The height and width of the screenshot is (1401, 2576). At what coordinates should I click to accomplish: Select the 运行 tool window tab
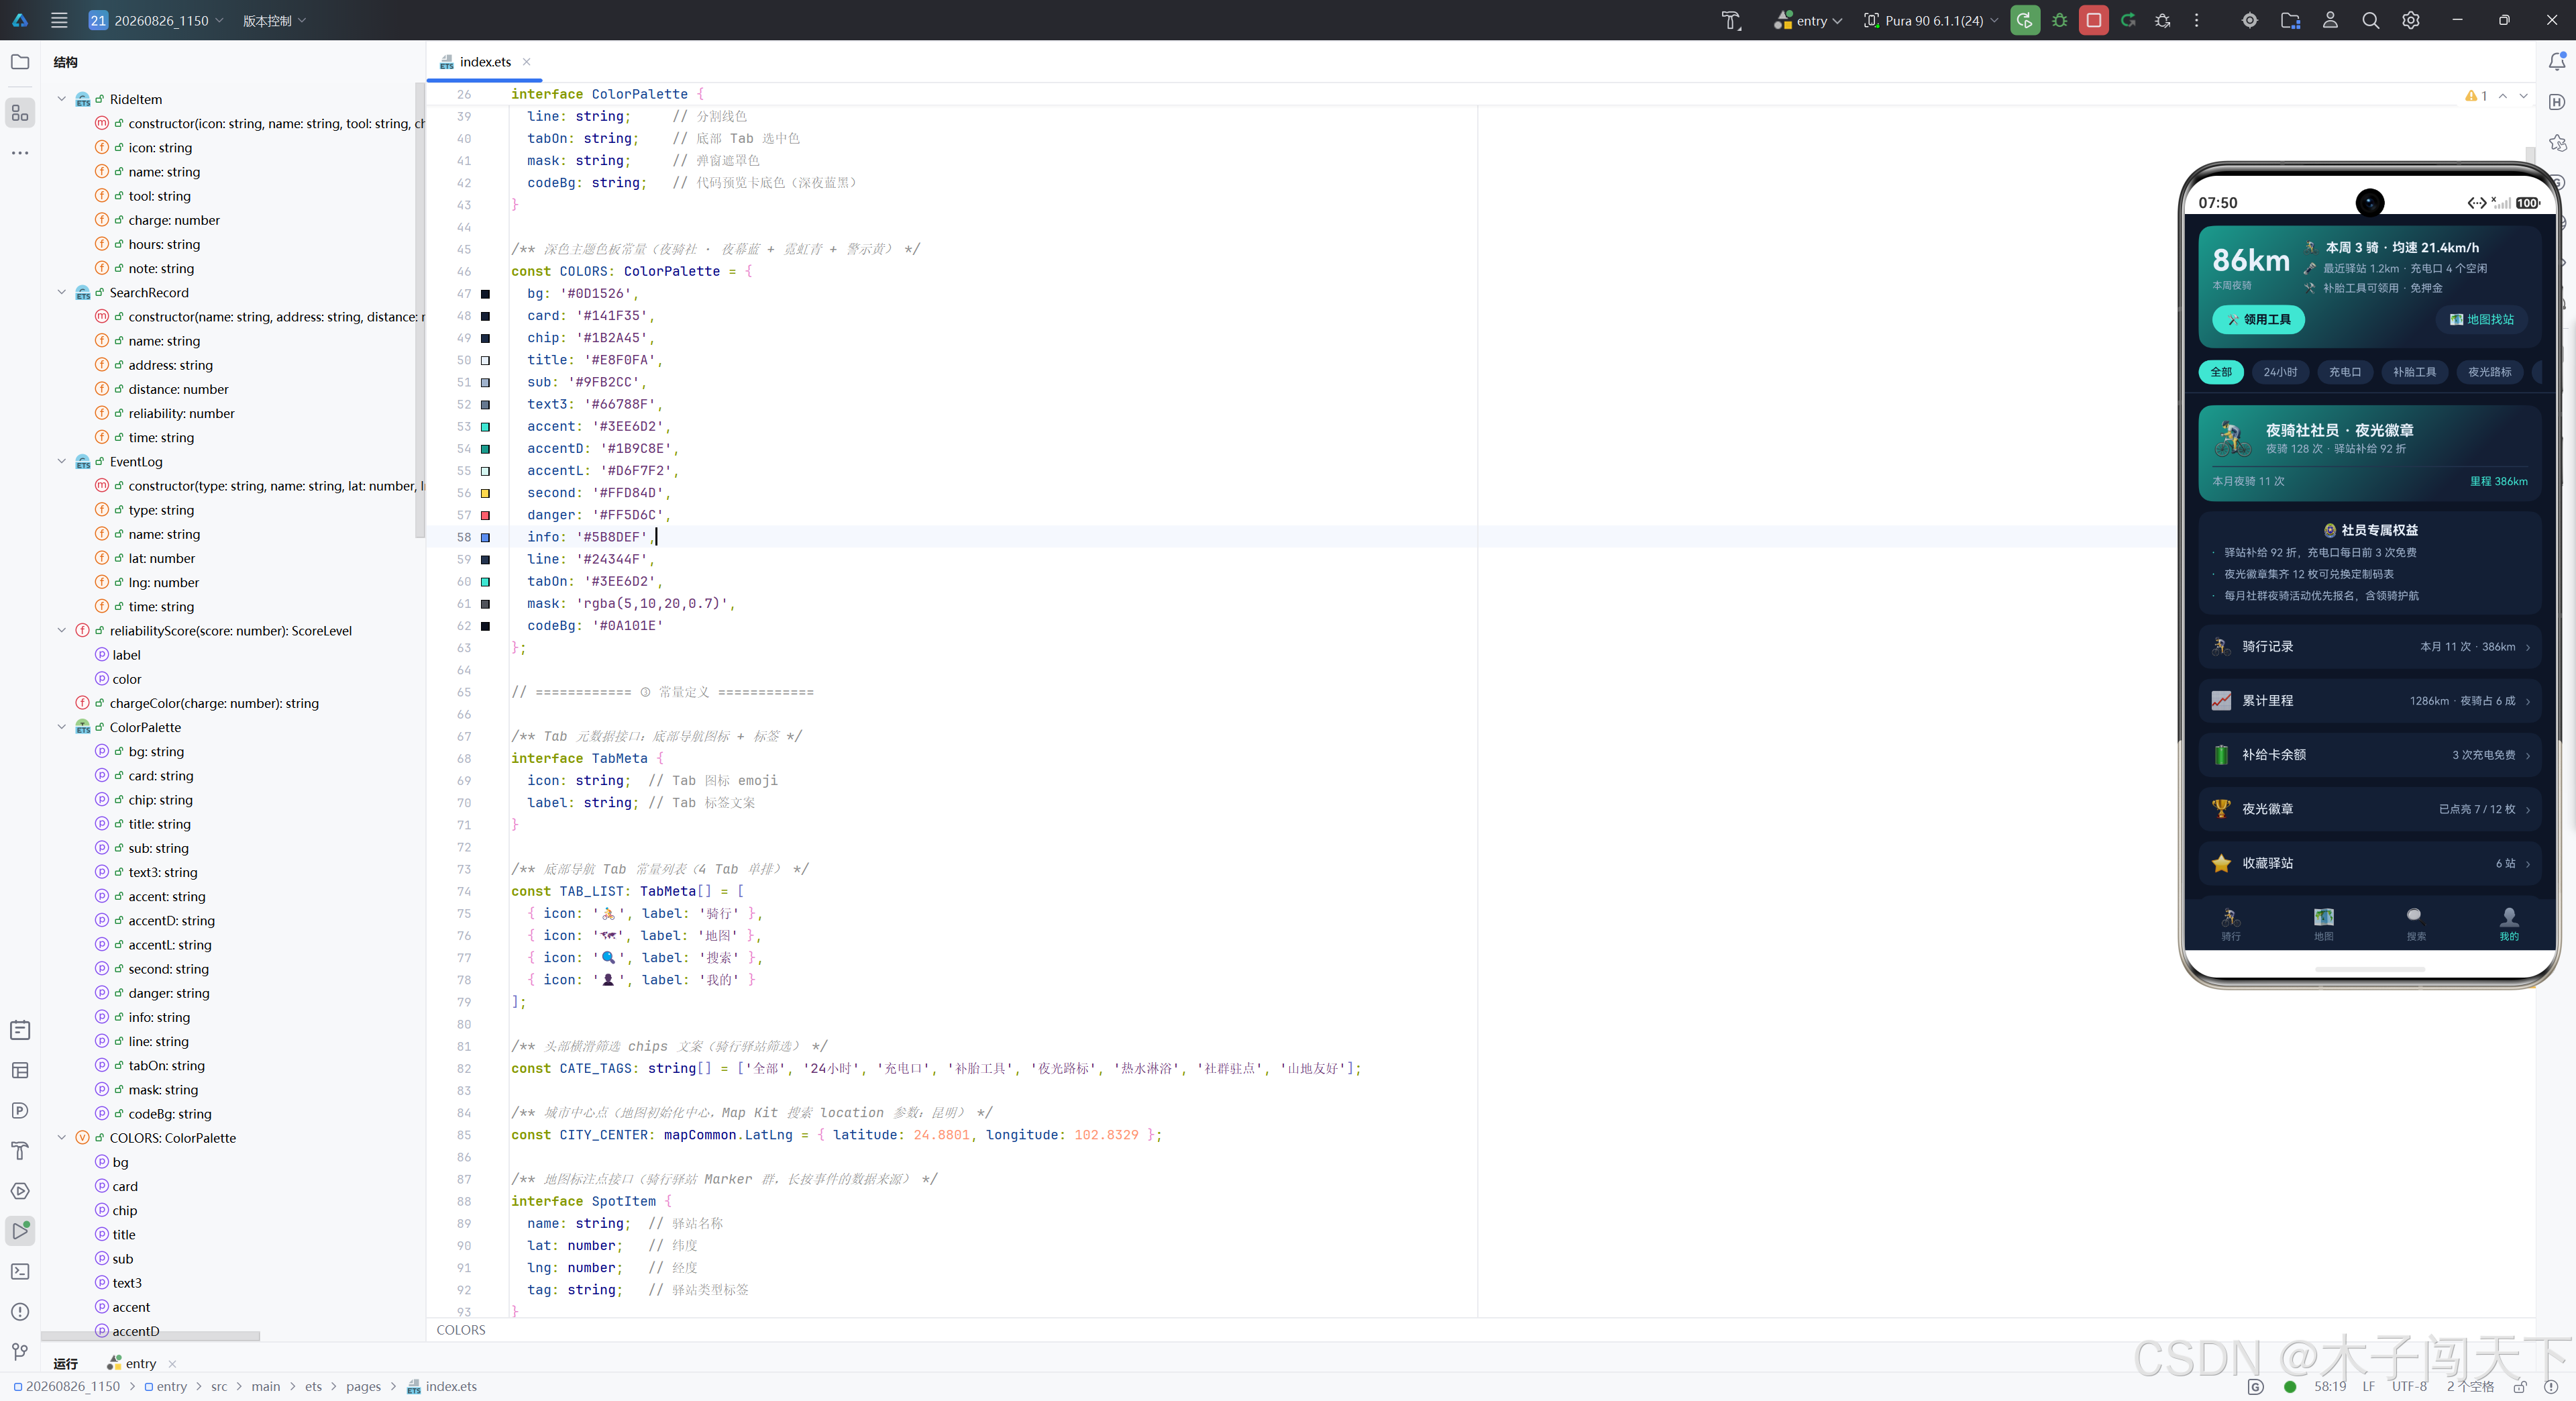coord(65,1363)
